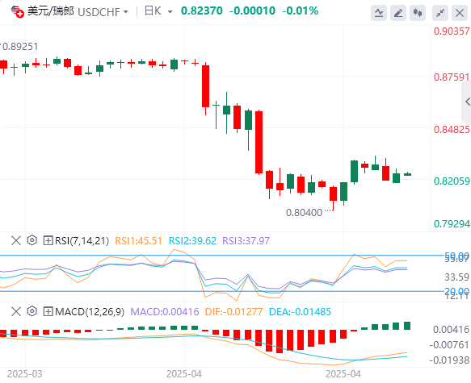Screen dimensions: 471x383
Task: Click the USDCHF currency flag icon
Action: coord(18,11)
